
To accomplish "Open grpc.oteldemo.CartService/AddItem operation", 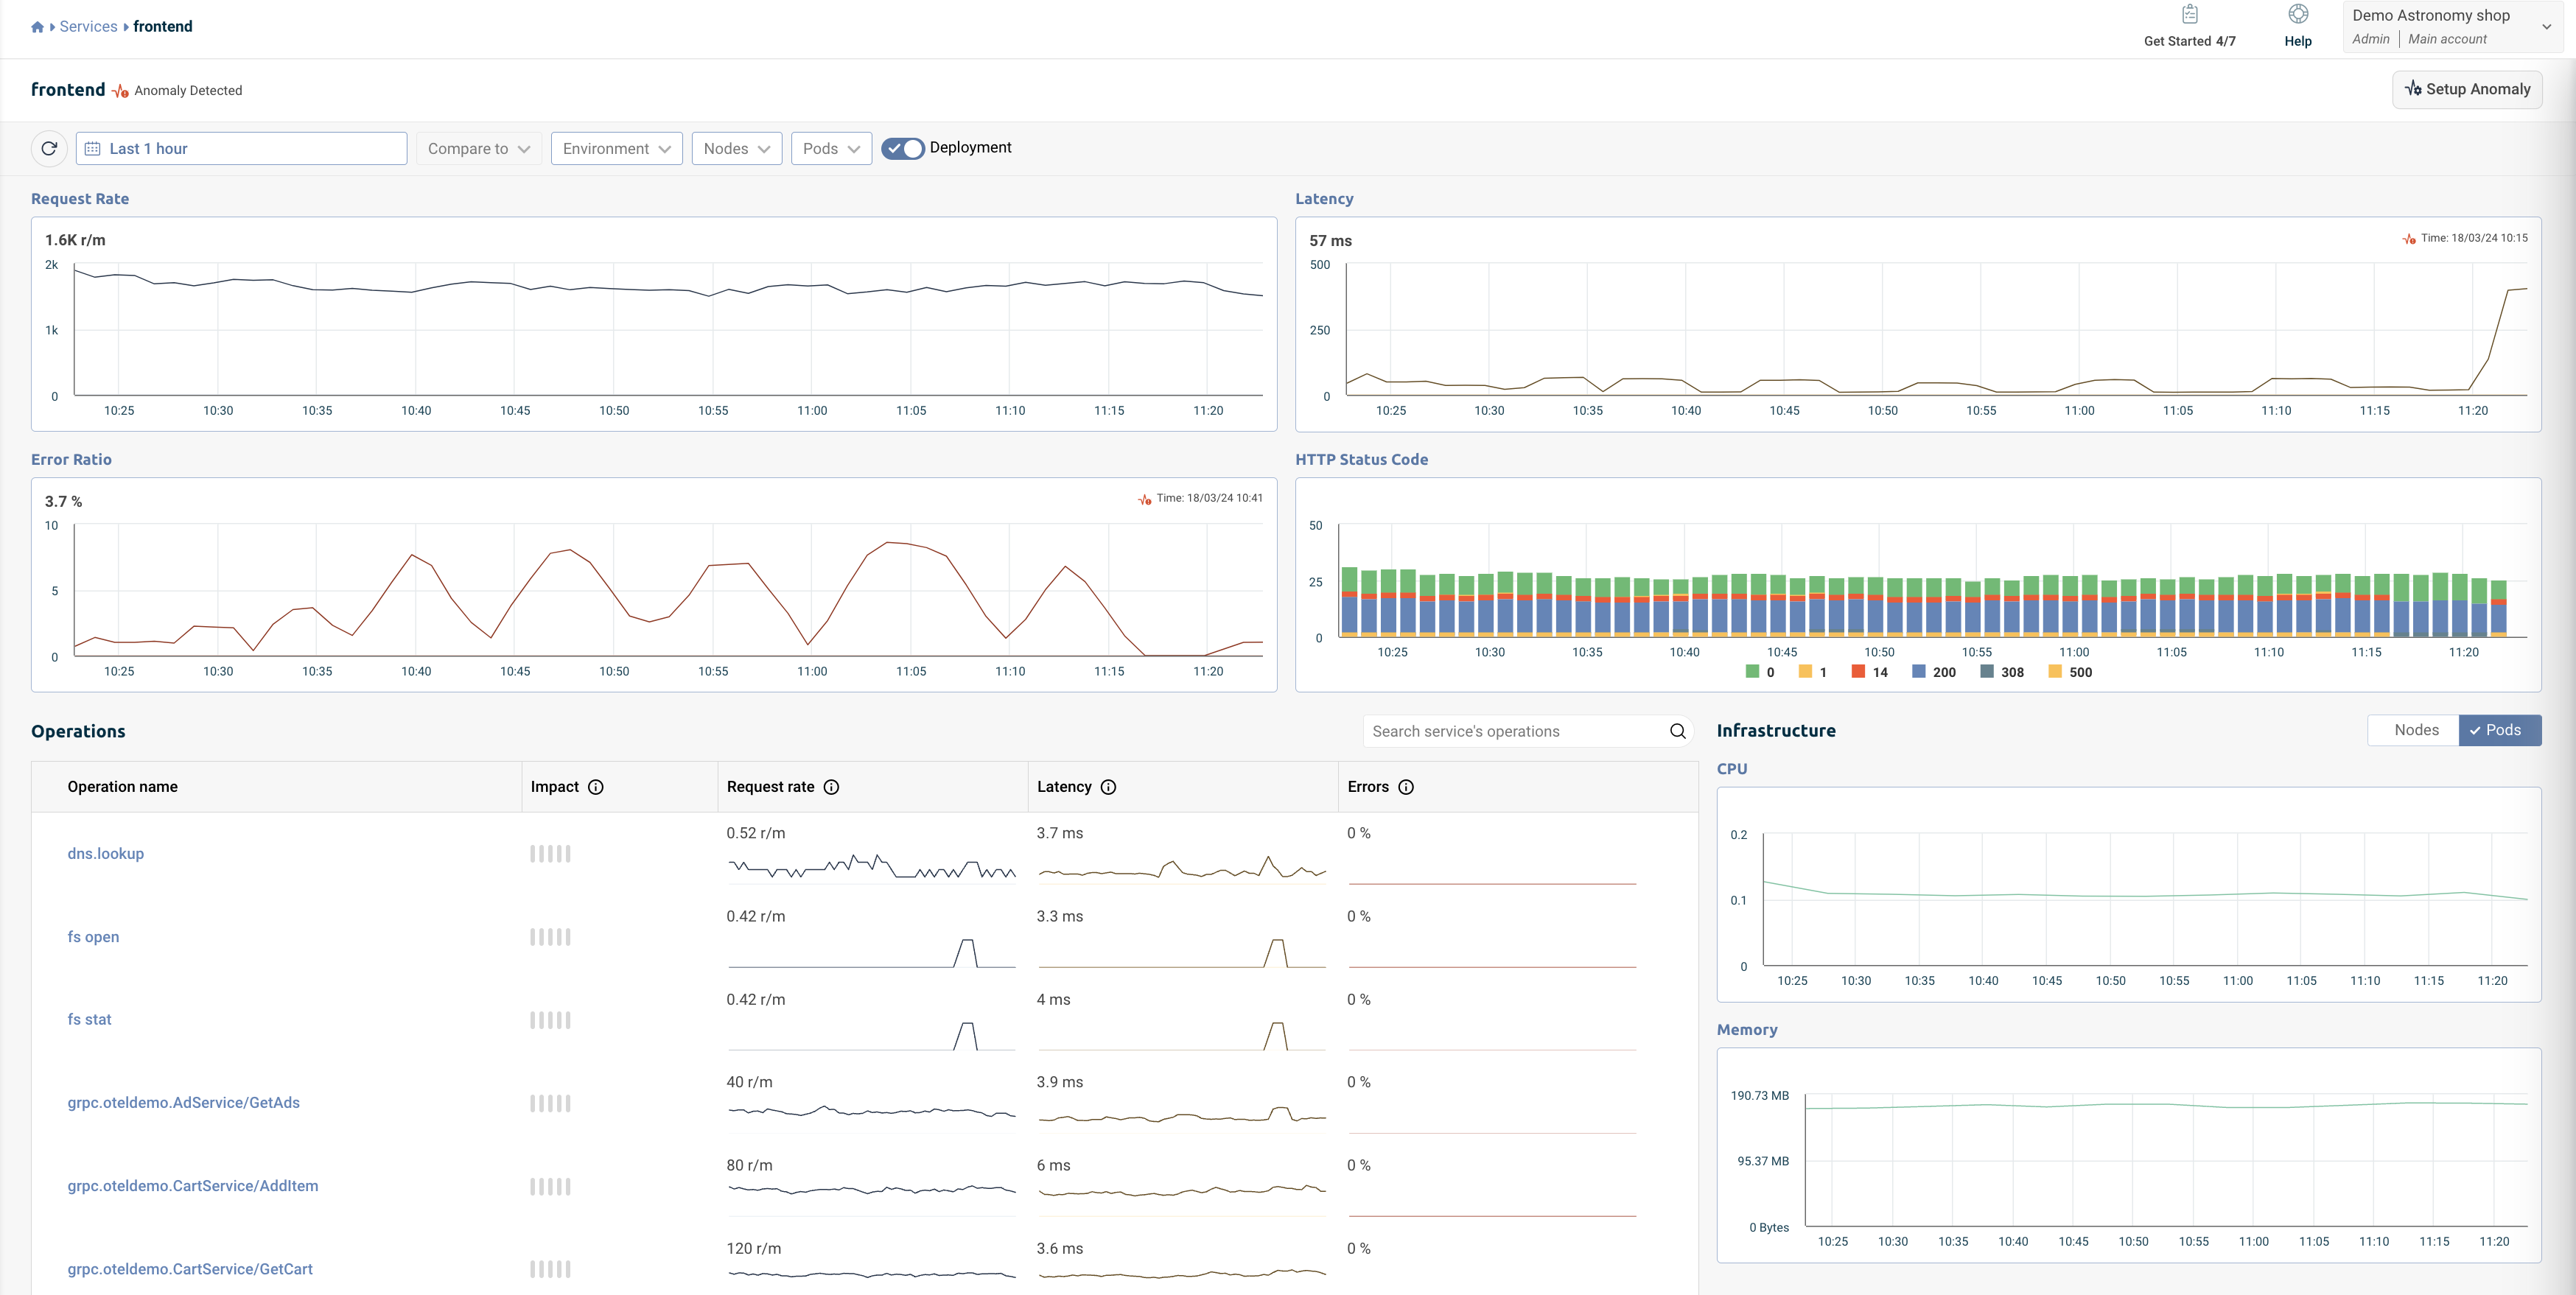I will (x=193, y=1186).
